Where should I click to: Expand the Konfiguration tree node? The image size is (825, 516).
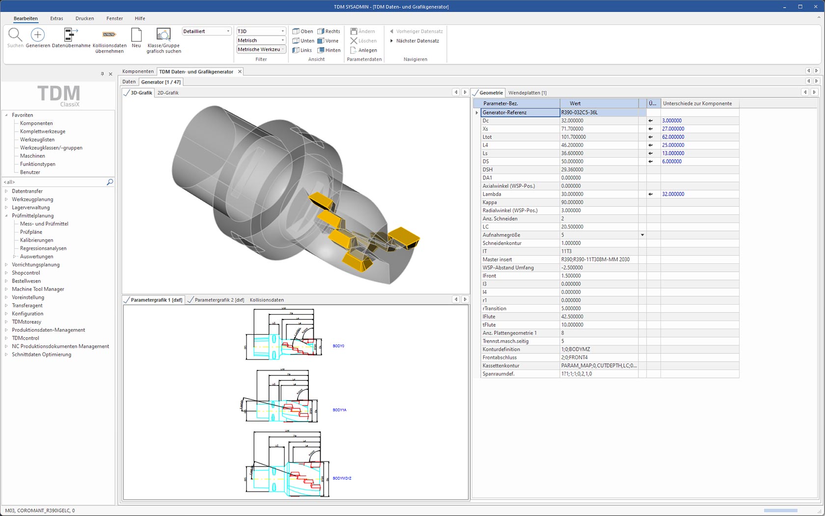[x=6, y=314]
